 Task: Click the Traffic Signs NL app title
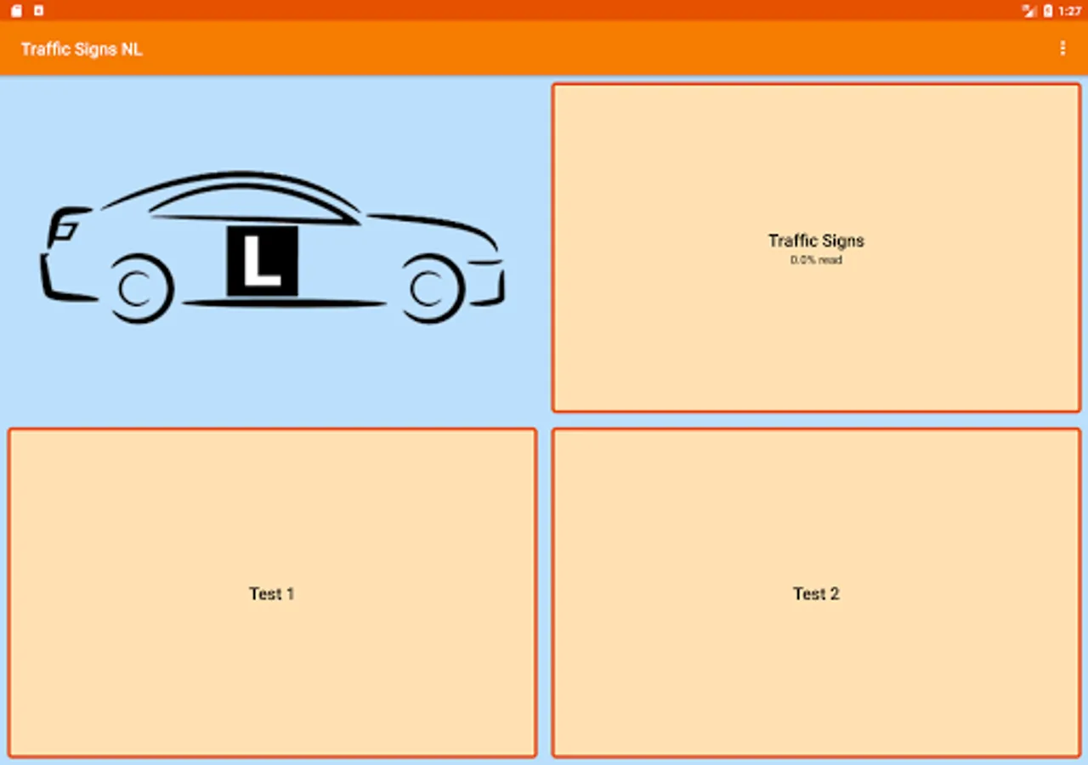coord(82,49)
